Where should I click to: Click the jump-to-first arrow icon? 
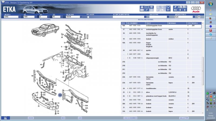click(180, 10)
